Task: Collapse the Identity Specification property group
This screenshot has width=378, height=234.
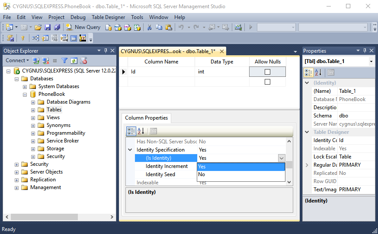Action: click(x=130, y=150)
